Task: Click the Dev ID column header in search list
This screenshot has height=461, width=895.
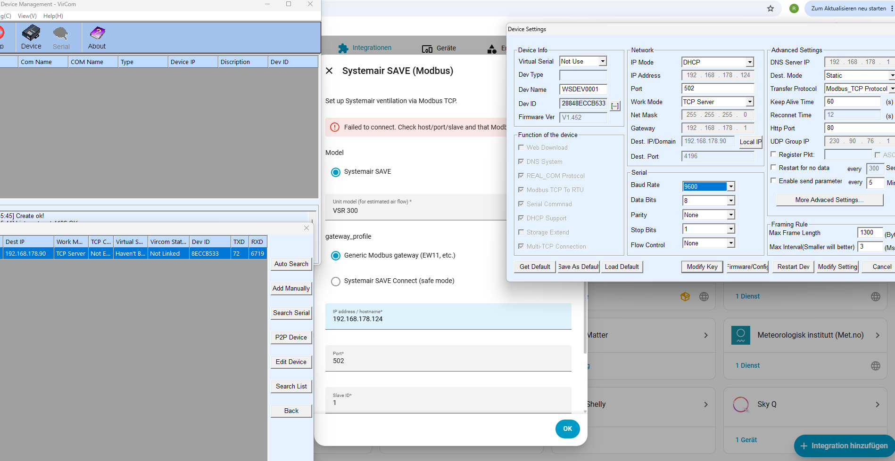Action: [210, 242]
